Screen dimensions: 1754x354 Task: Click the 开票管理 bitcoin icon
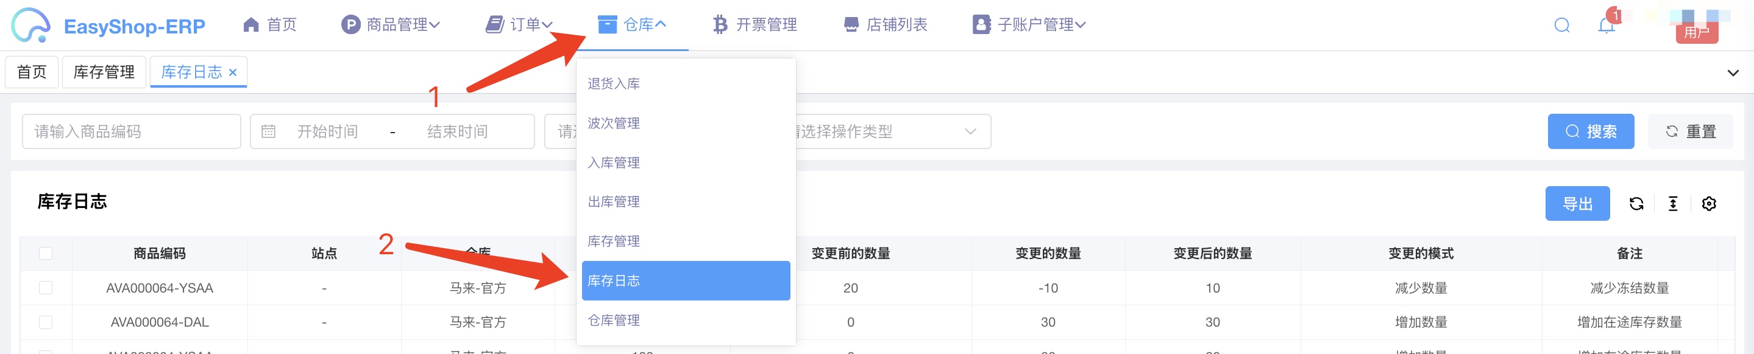pos(720,25)
